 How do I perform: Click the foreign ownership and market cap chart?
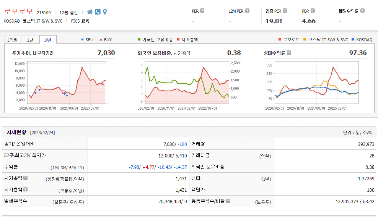click(187, 83)
